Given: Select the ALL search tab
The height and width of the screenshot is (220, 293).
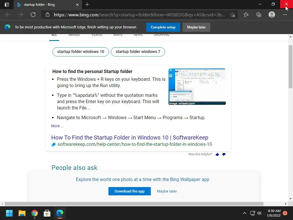Looking at the screenshot, I should tap(54, 35).
